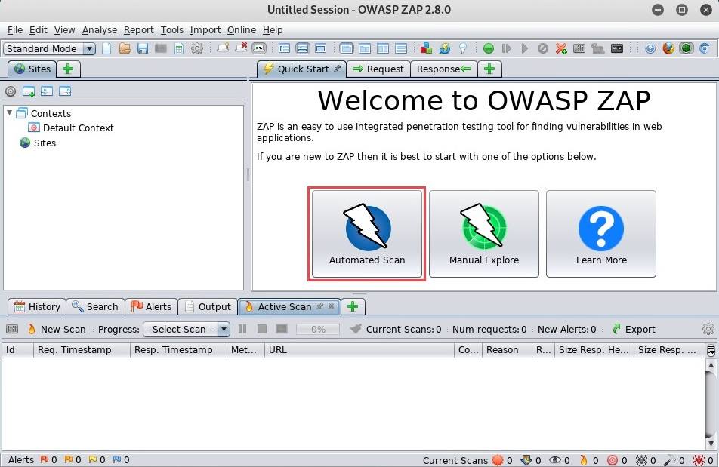Image resolution: width=719 pixels, height=467 pixels.
Task: Open the Standard Mode dropdown
Action: 49,48
